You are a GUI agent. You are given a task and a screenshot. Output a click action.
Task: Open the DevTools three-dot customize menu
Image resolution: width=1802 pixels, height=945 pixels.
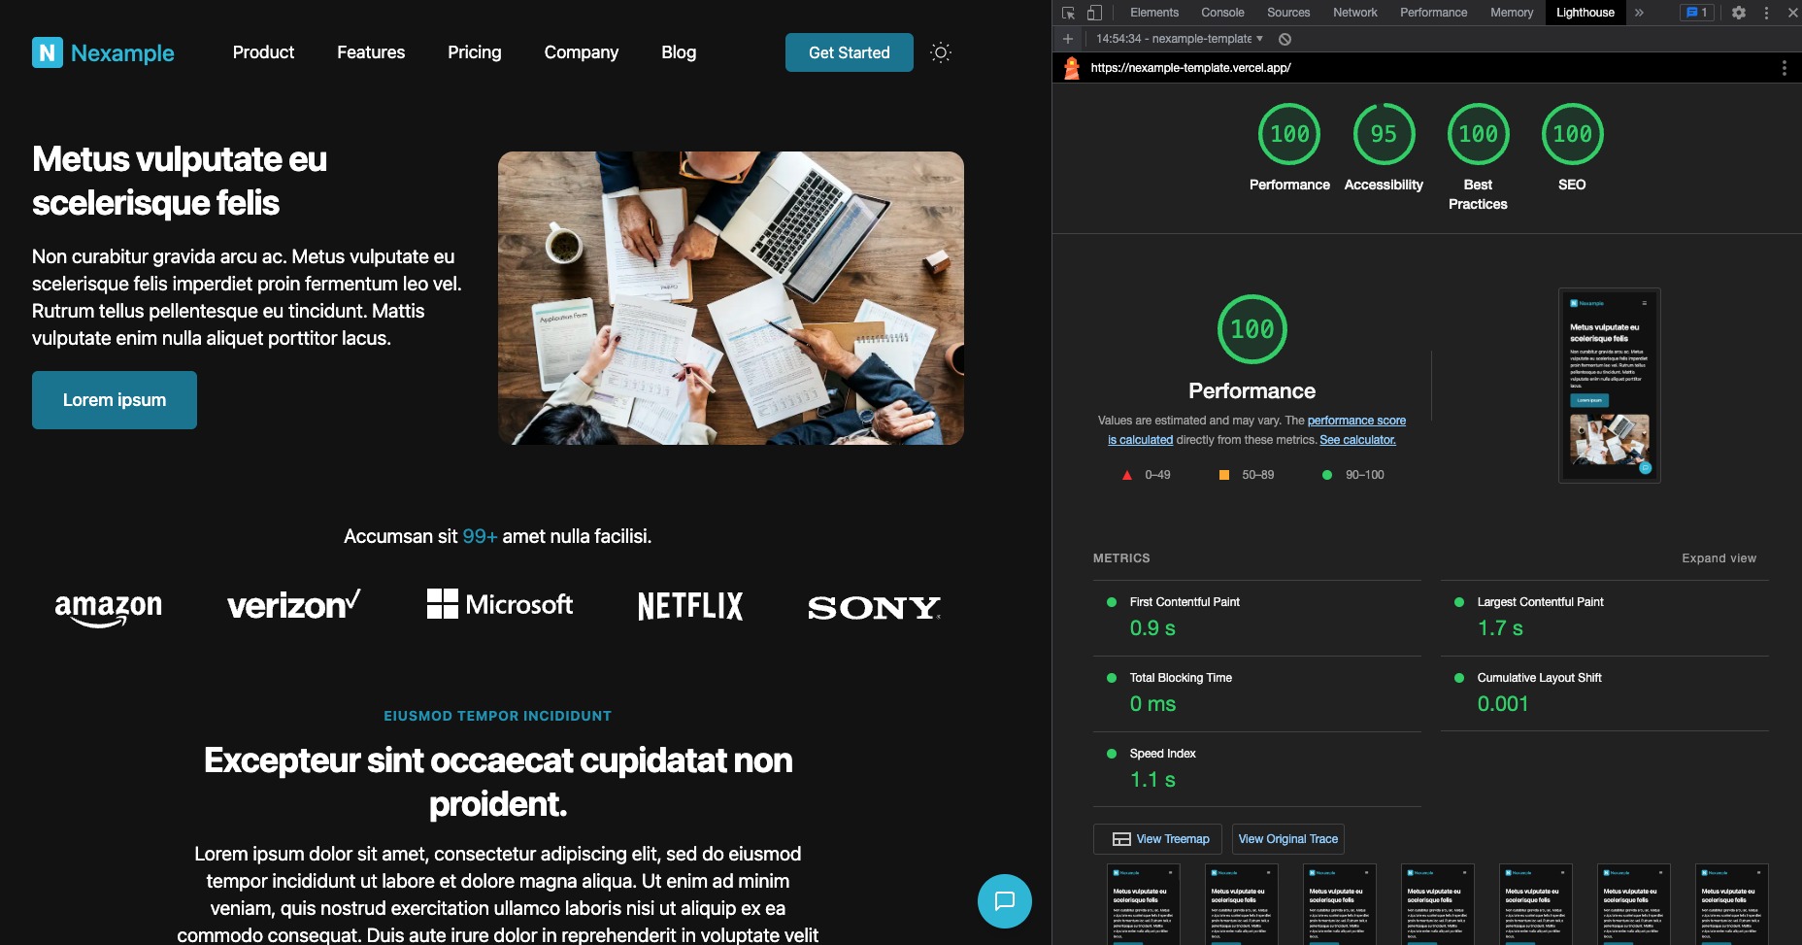click(x=1766, y=13)
